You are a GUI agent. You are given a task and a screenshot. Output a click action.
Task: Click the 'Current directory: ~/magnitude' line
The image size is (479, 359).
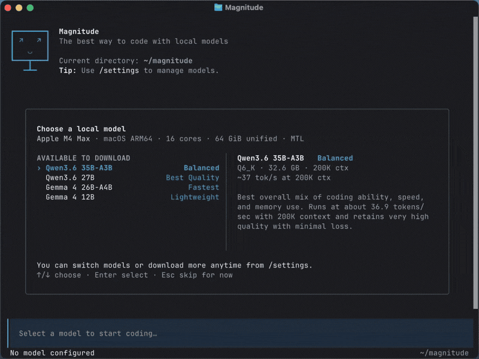tap(126, 61)
